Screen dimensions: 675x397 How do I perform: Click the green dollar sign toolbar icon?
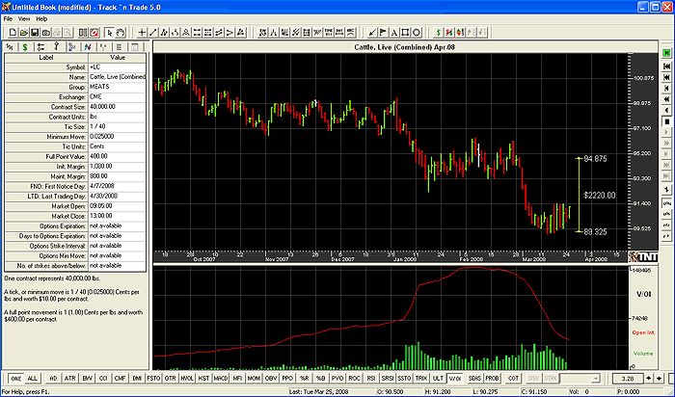(438, 32)
